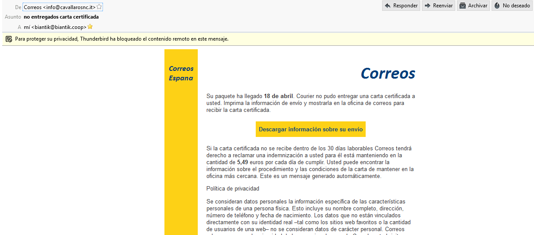Viewport: 534px width, 235px height.
Task: Click the 'Asunto' field label
Action: pyautogui.click(x=13, y=17)
